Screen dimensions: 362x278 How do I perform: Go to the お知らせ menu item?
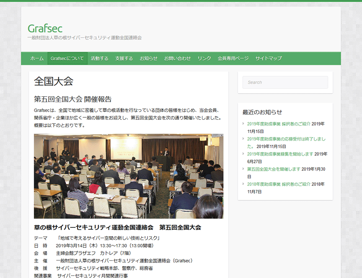click(148, 59)
